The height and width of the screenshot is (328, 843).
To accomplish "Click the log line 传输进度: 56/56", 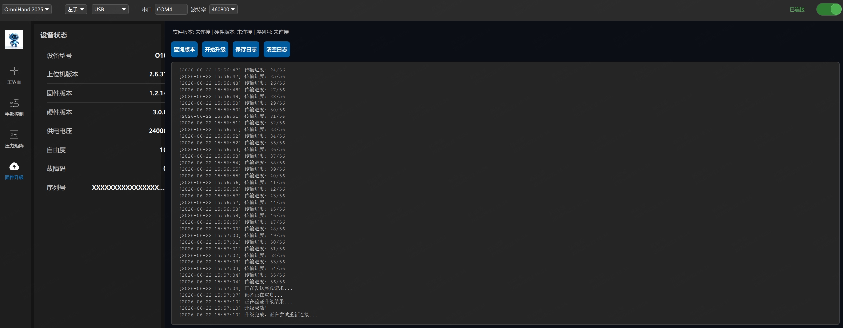I will (232, 282).
